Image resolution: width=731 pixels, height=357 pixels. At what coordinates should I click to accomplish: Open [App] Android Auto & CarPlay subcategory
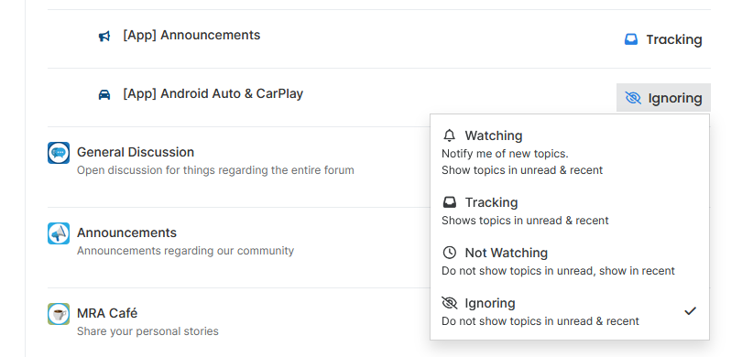pyautogui.click(x=213, y=93)
